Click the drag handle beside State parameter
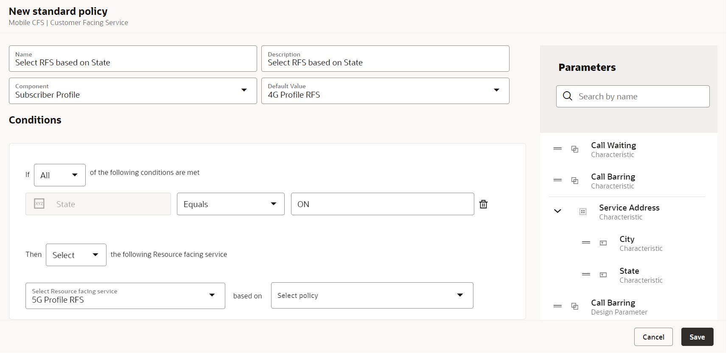Screen dimensions: 728x354 click(586, 275)
